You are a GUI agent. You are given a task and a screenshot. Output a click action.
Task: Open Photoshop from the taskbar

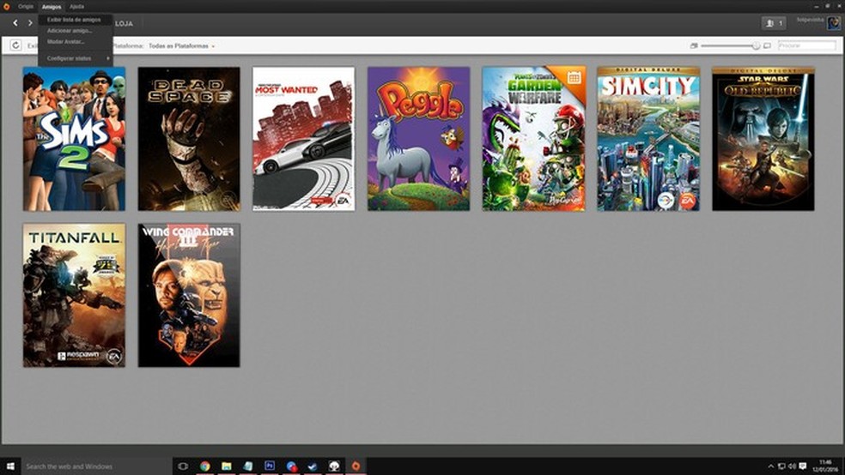coord(270,466)
